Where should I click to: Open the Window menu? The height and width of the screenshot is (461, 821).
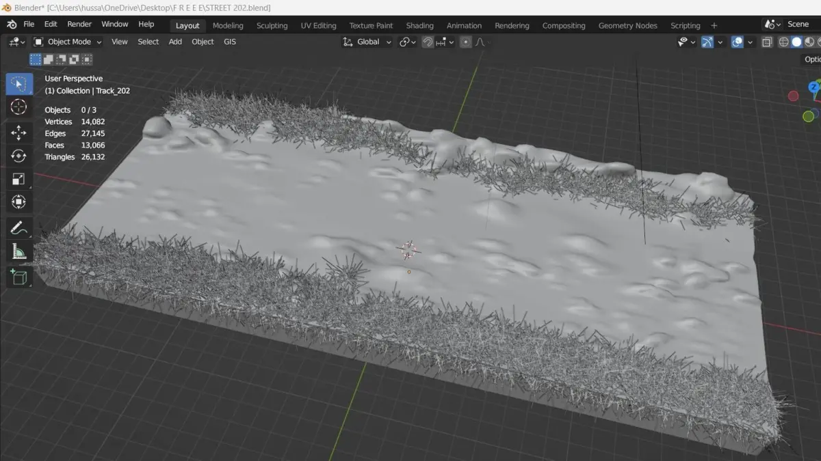[115, 25]
